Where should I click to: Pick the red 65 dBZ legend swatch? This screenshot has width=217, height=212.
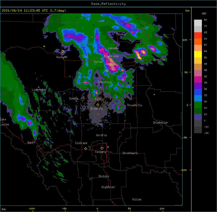pyautogui.click(x=198, y=35)
